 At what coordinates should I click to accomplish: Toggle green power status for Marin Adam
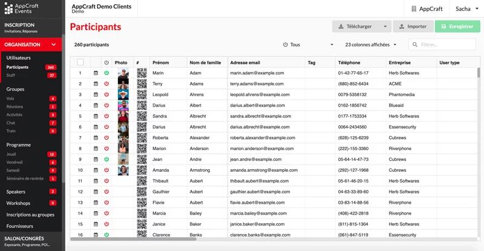[x=106, y=73]
